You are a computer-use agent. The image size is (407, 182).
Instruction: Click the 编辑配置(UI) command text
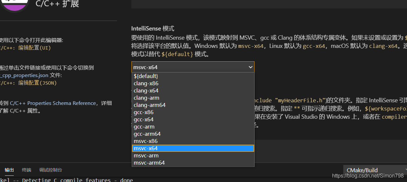(x=35, y=48)
